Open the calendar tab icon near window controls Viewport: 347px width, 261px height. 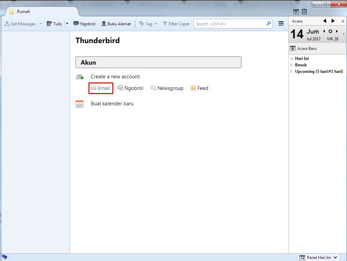point(296,11)
